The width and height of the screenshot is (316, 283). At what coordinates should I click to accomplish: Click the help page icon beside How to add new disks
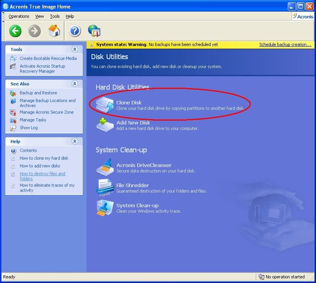click(13, 166)
